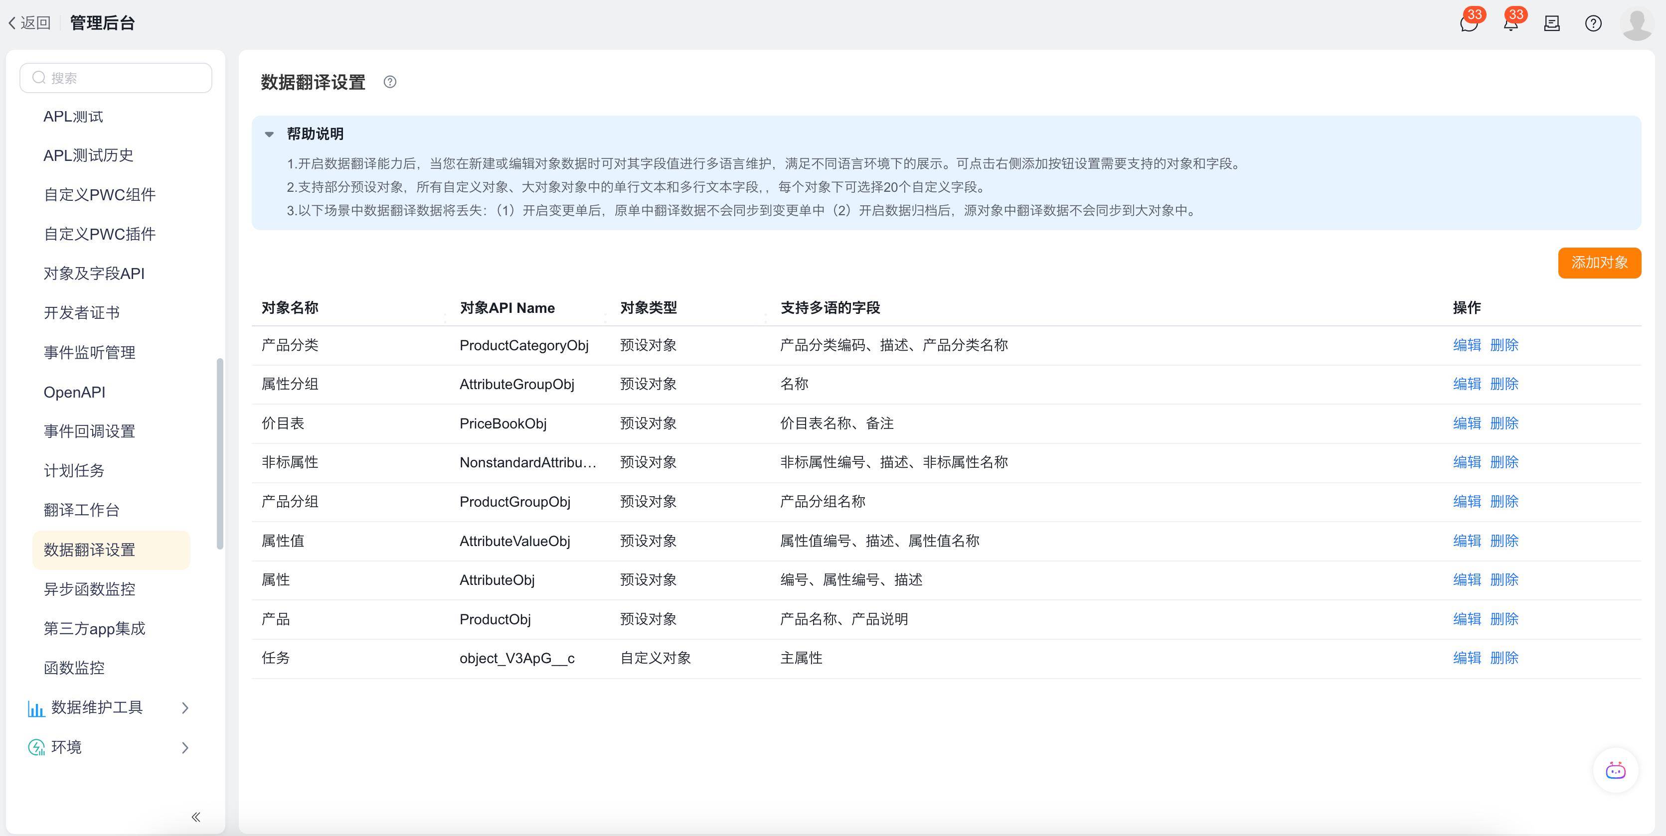The image size is (1666, 836).
Task: Click the 返回 back arrow
Action: pyautogui.click(x=29, y=23)
